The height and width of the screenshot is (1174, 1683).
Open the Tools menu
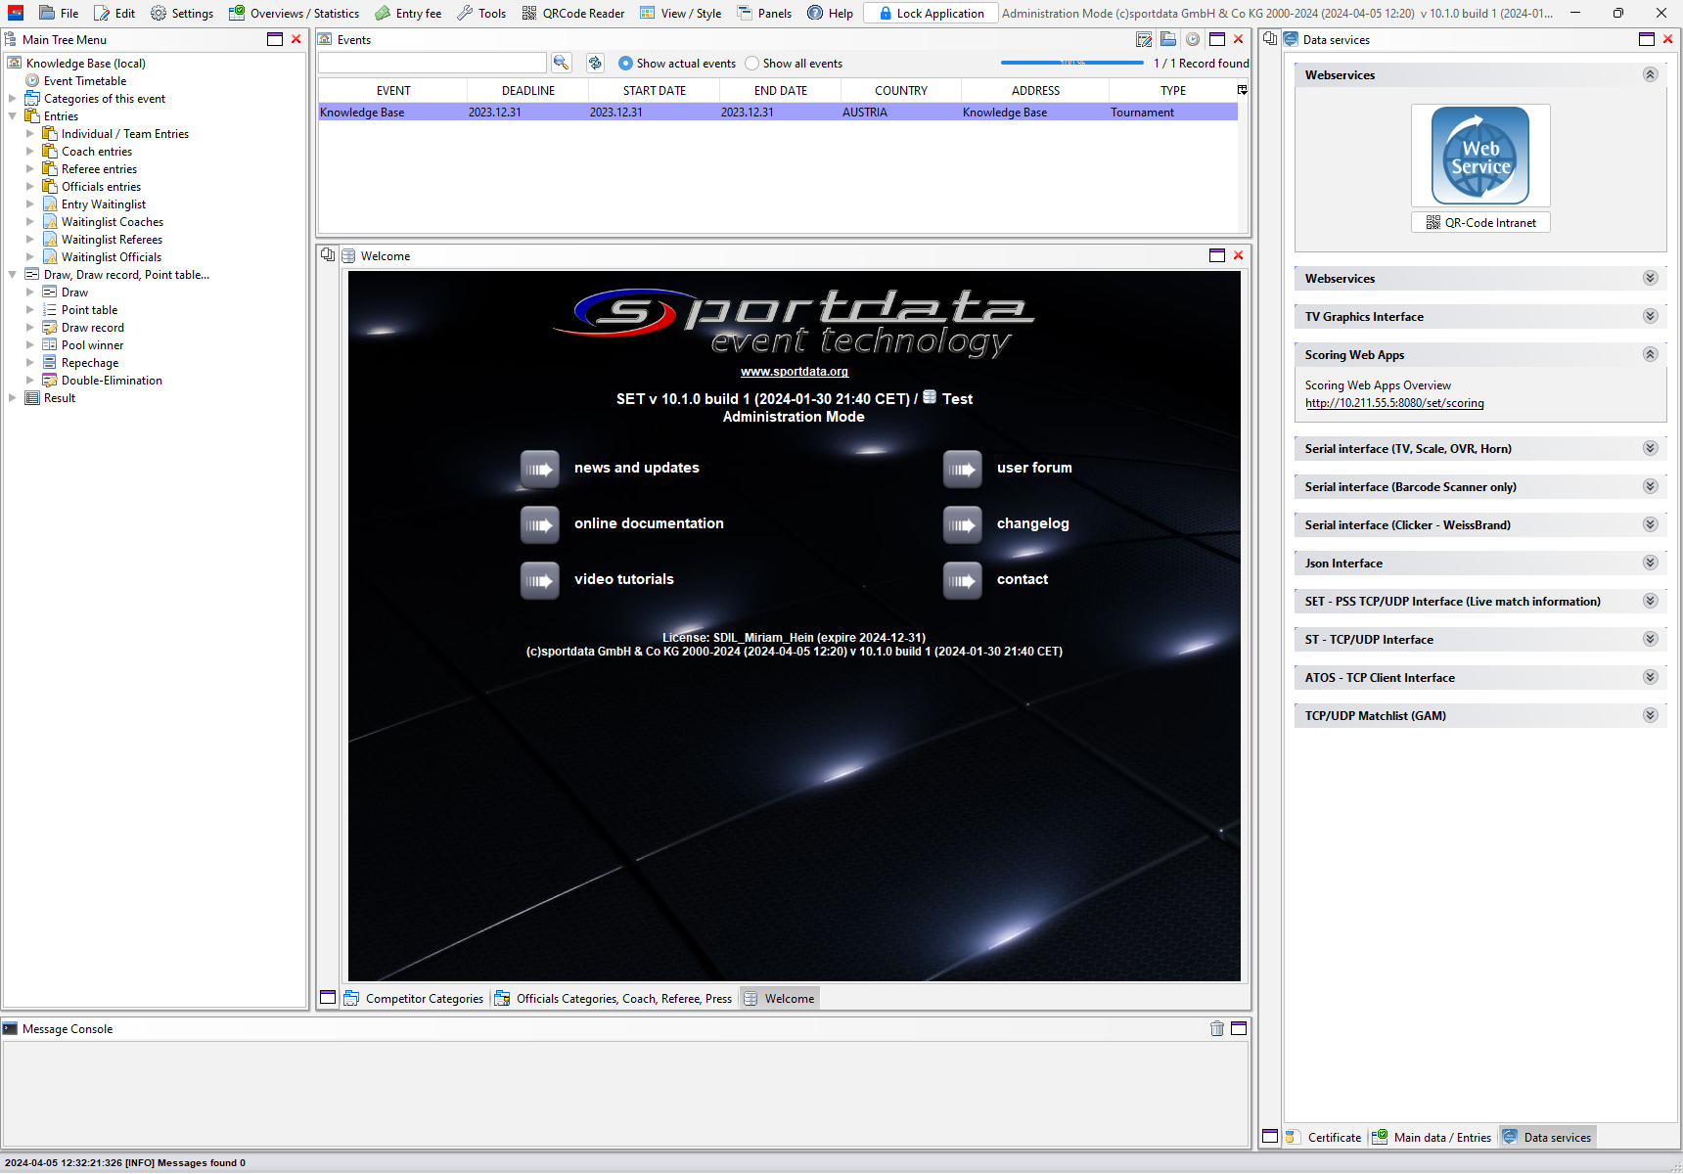coord(481,13)
